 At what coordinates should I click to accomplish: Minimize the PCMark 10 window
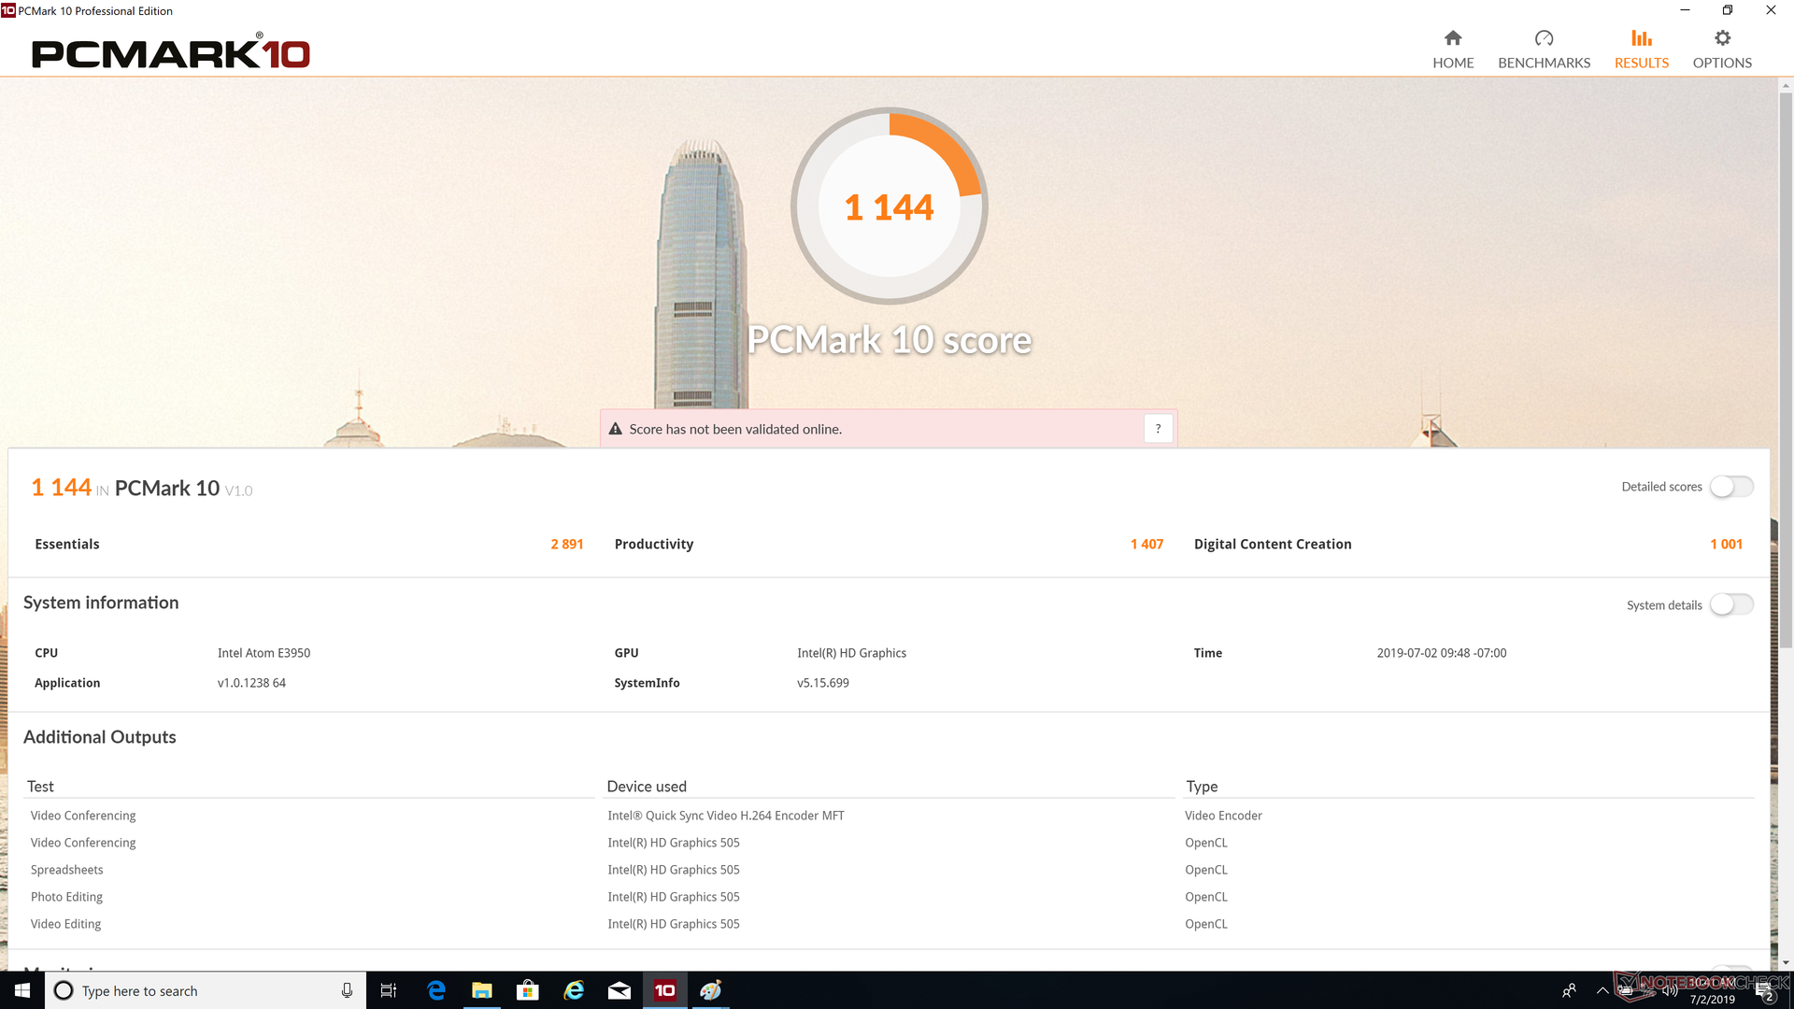pyautogui.click(x=1685, y=10)
